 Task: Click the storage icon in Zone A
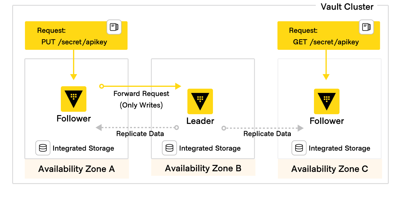click(x=43, y=148)
